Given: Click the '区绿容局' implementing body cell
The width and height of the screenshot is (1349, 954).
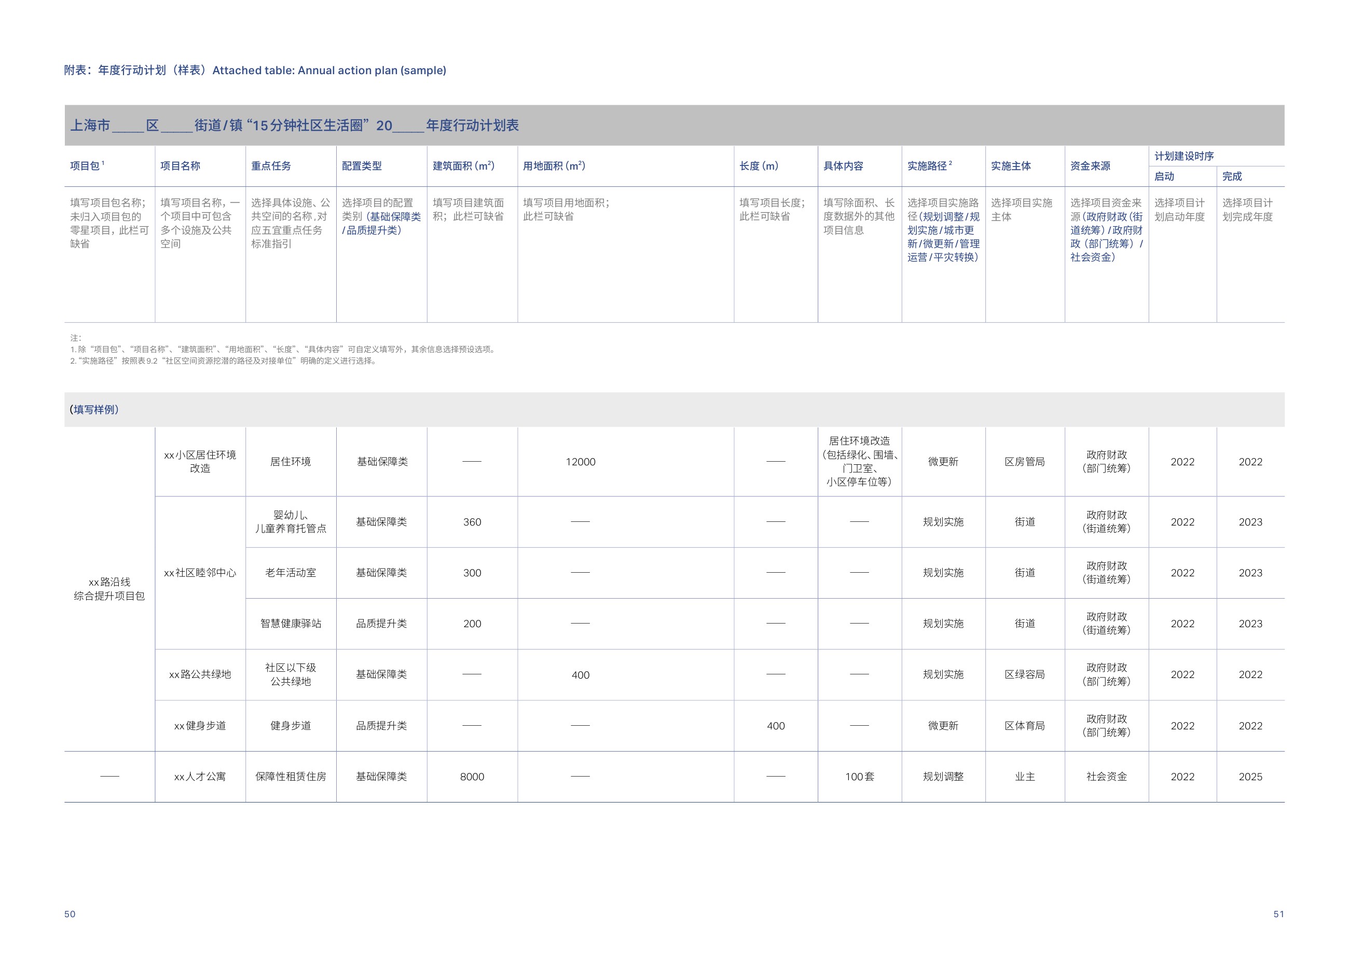Looking at the screenshot, I should click(x=1025, y=674).
